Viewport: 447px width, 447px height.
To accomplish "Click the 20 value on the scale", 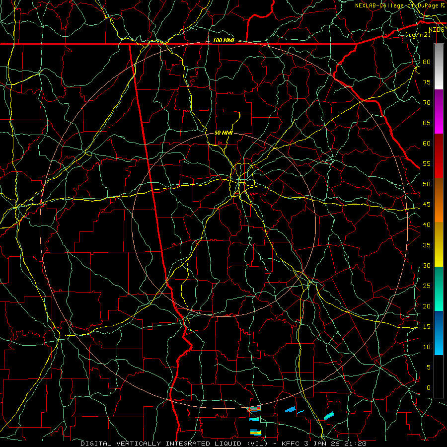I will pos(427,306).
